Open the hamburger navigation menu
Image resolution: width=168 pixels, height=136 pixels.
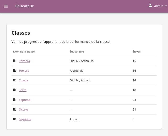(x=6, y=6)
